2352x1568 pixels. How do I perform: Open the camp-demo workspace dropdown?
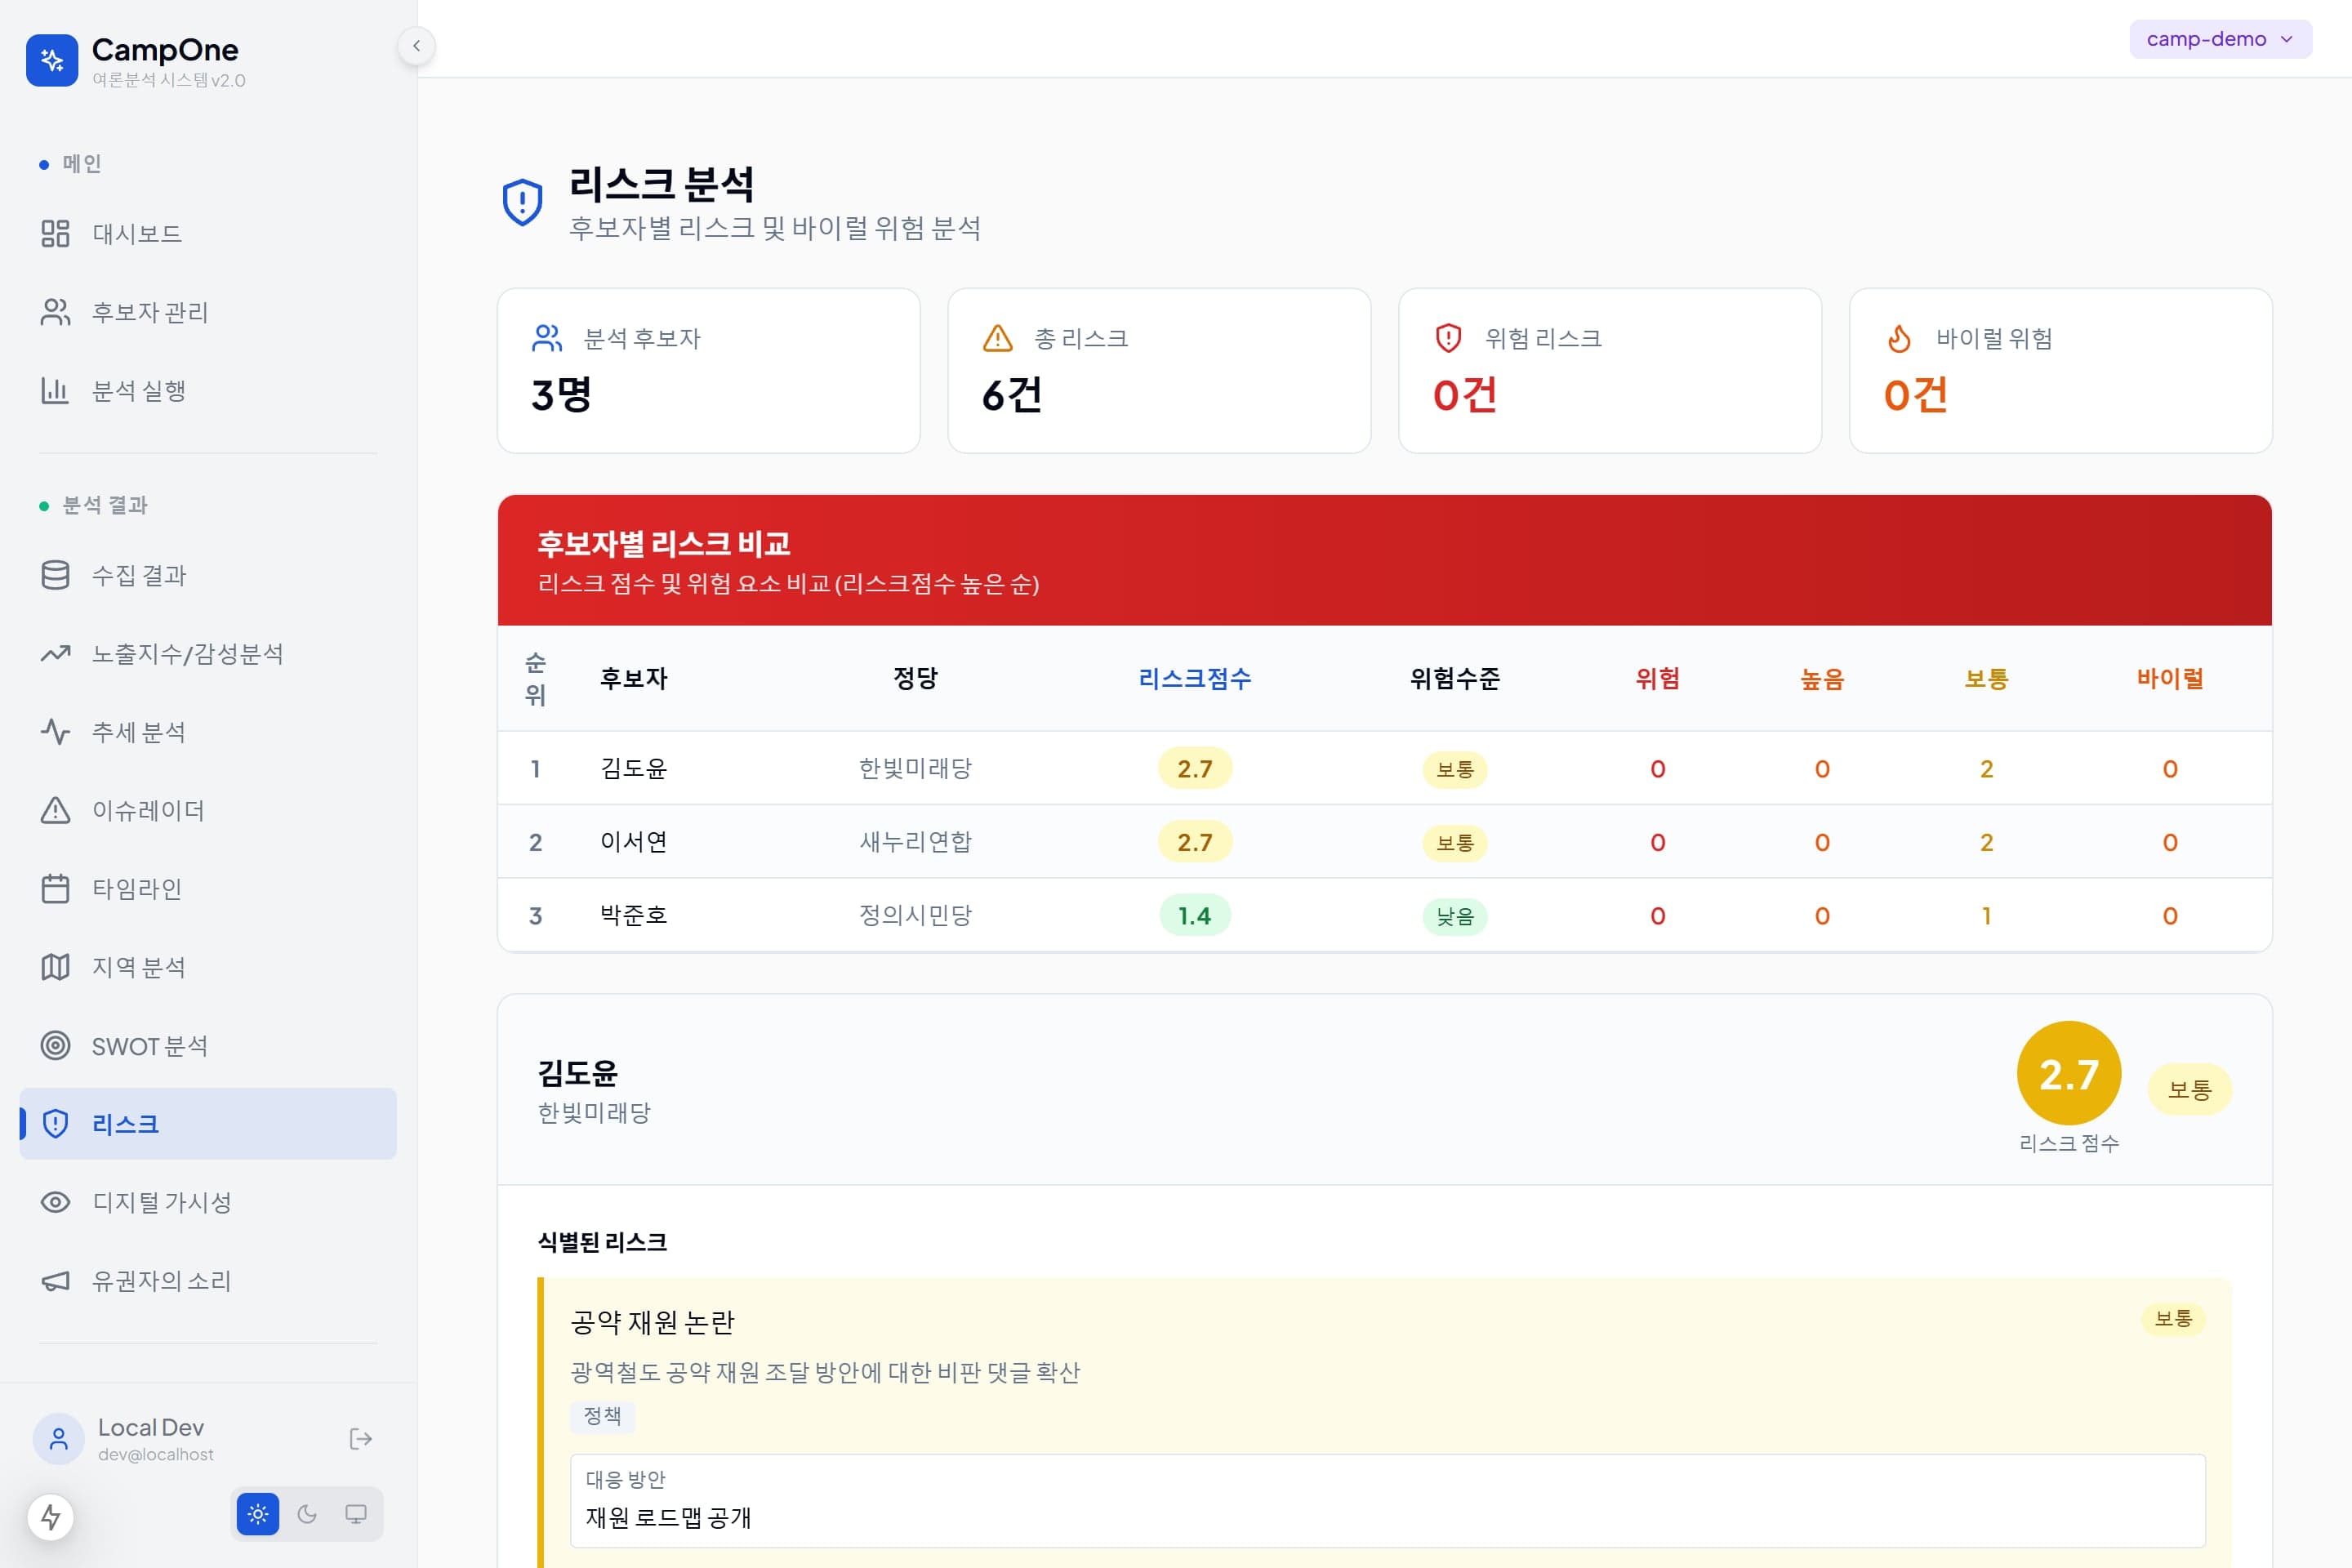click(2220, 39)
